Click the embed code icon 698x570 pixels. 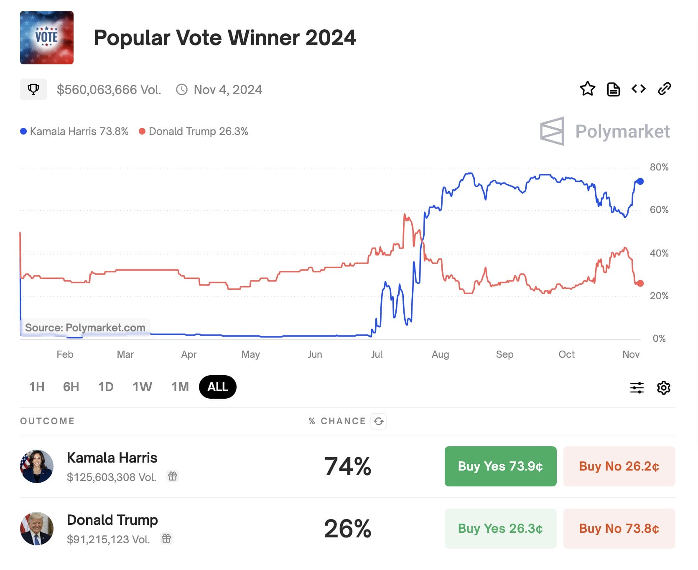coord(639,89)
